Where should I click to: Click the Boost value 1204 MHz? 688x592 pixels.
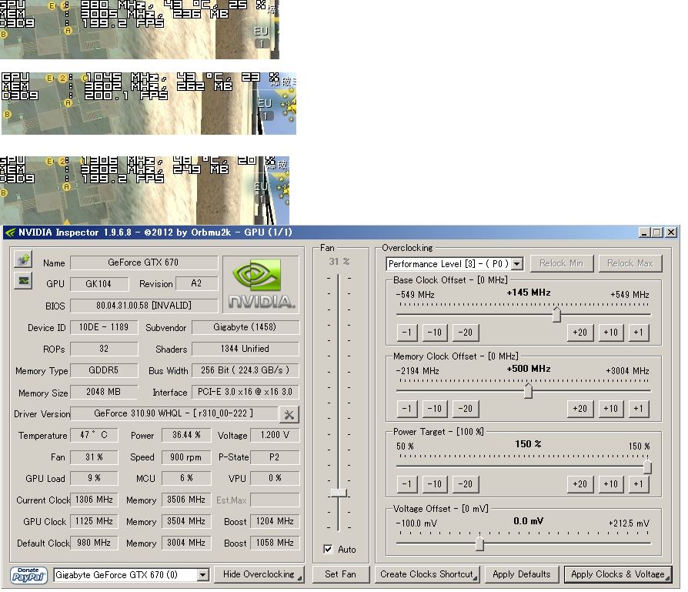pyautogui.click(x=275, y=521)
